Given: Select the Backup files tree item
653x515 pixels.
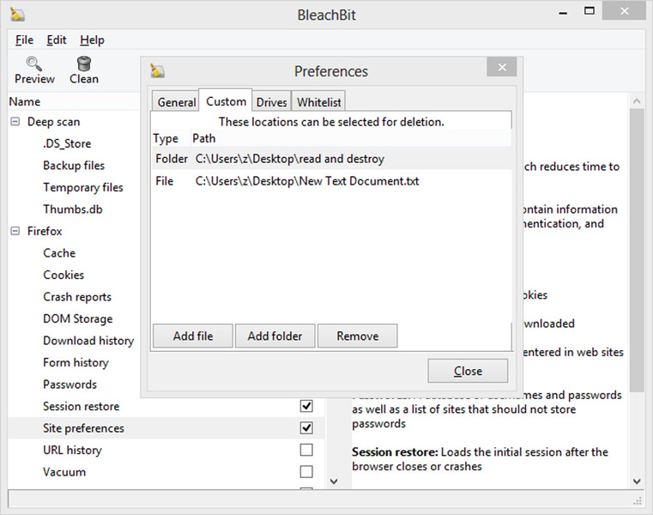Looking at the screenshot, I should (x=74, y=166).
